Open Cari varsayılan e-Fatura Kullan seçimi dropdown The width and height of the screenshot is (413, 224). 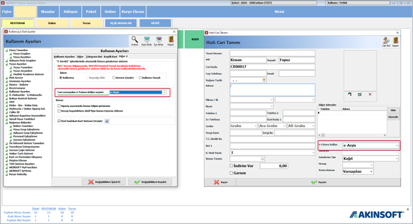pos(164,92)
